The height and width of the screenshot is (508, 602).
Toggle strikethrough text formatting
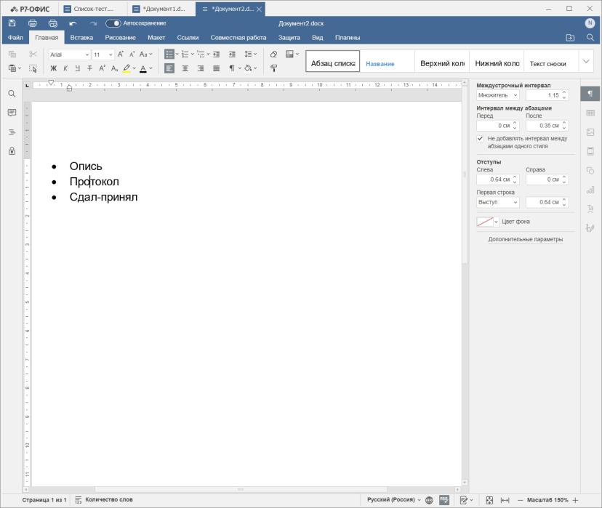click(89, 68)
